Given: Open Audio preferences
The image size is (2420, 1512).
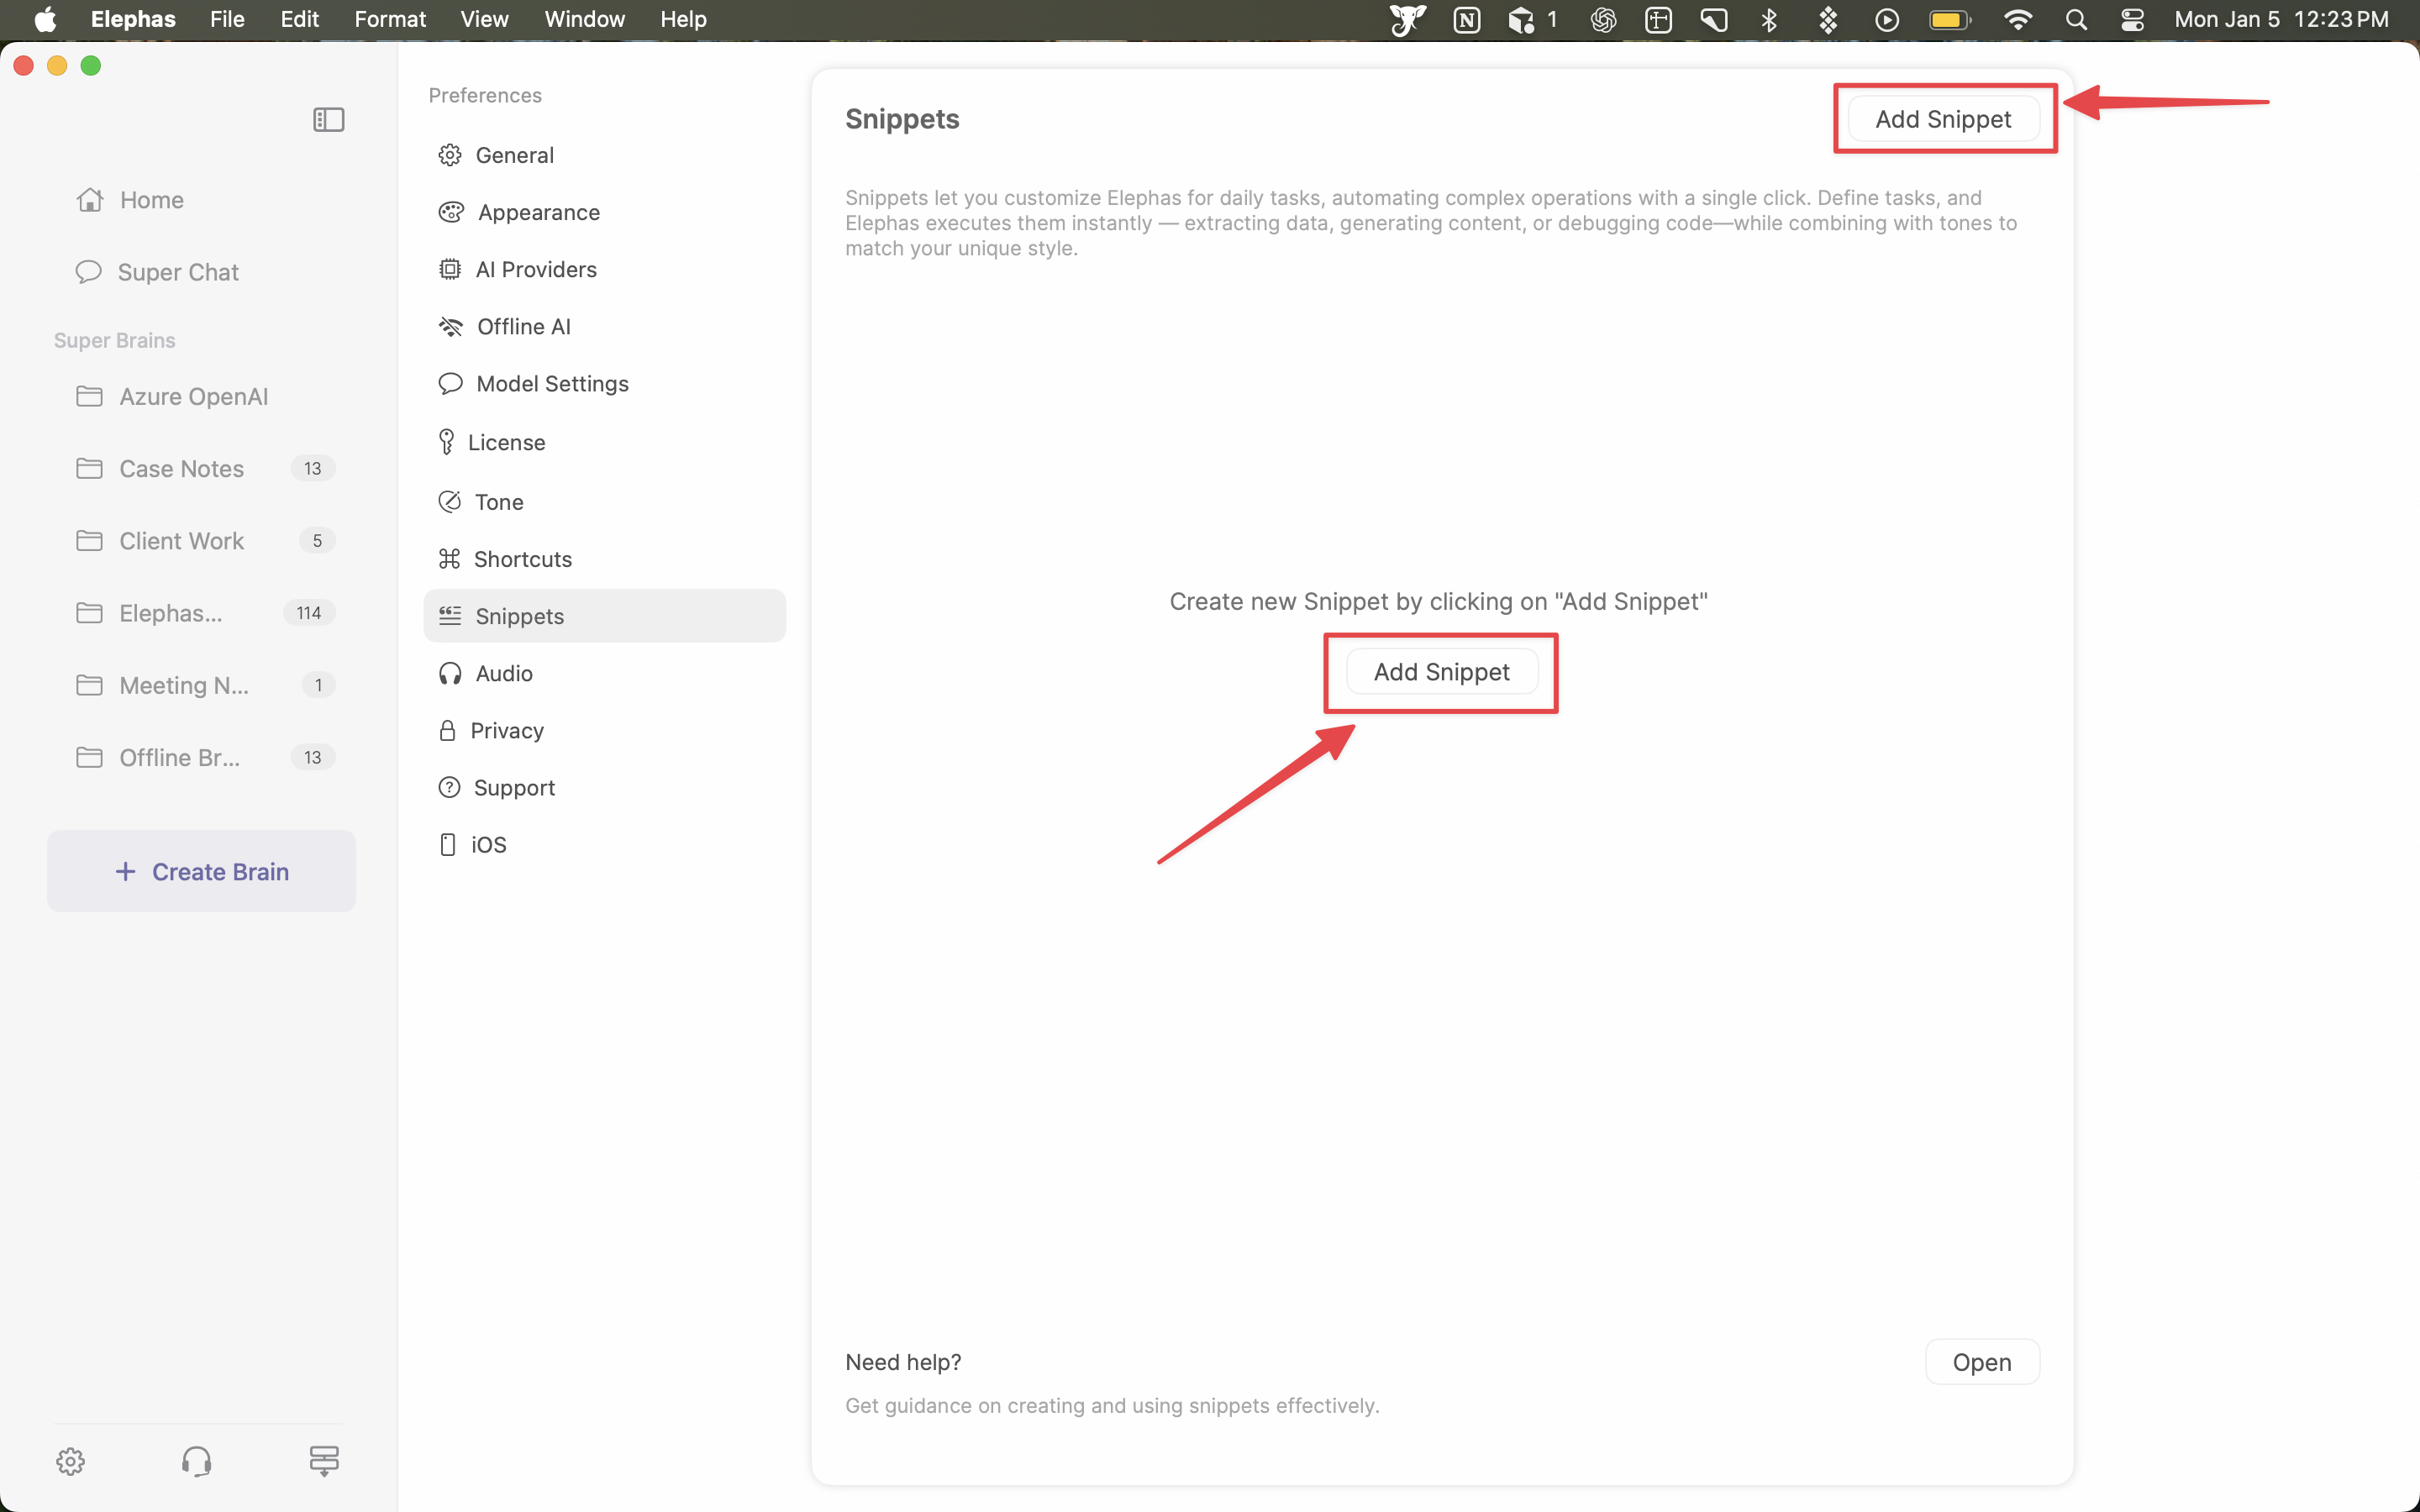Looking at the screenshot, I should 604,674.
